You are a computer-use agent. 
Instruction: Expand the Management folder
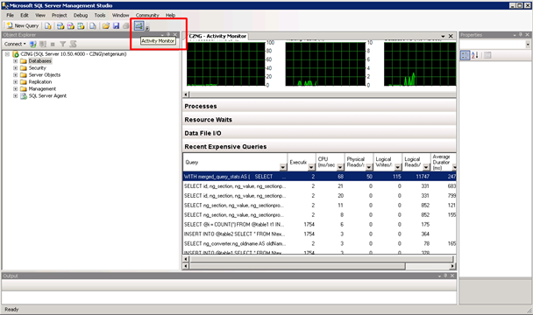tap(15, 89)
